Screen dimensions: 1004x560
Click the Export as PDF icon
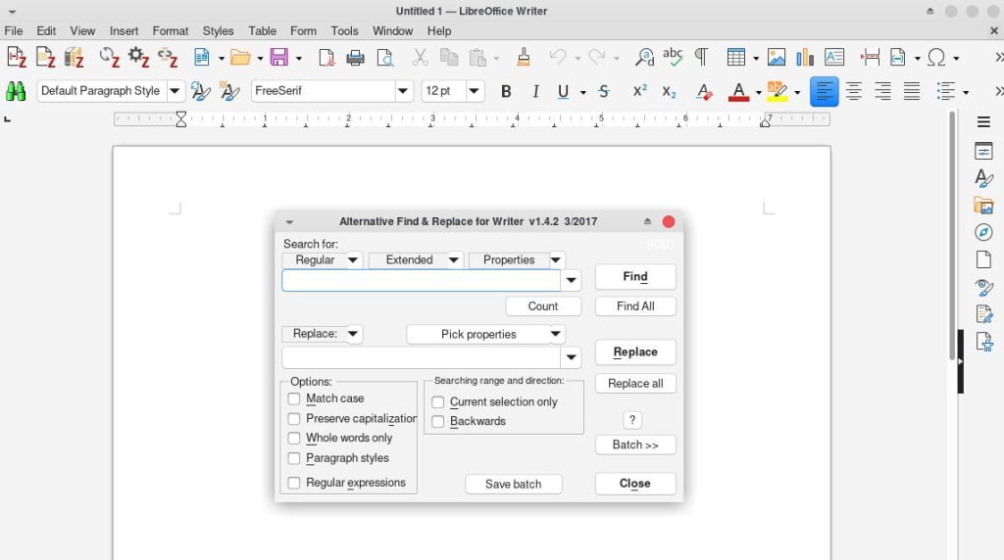[326, 58]
